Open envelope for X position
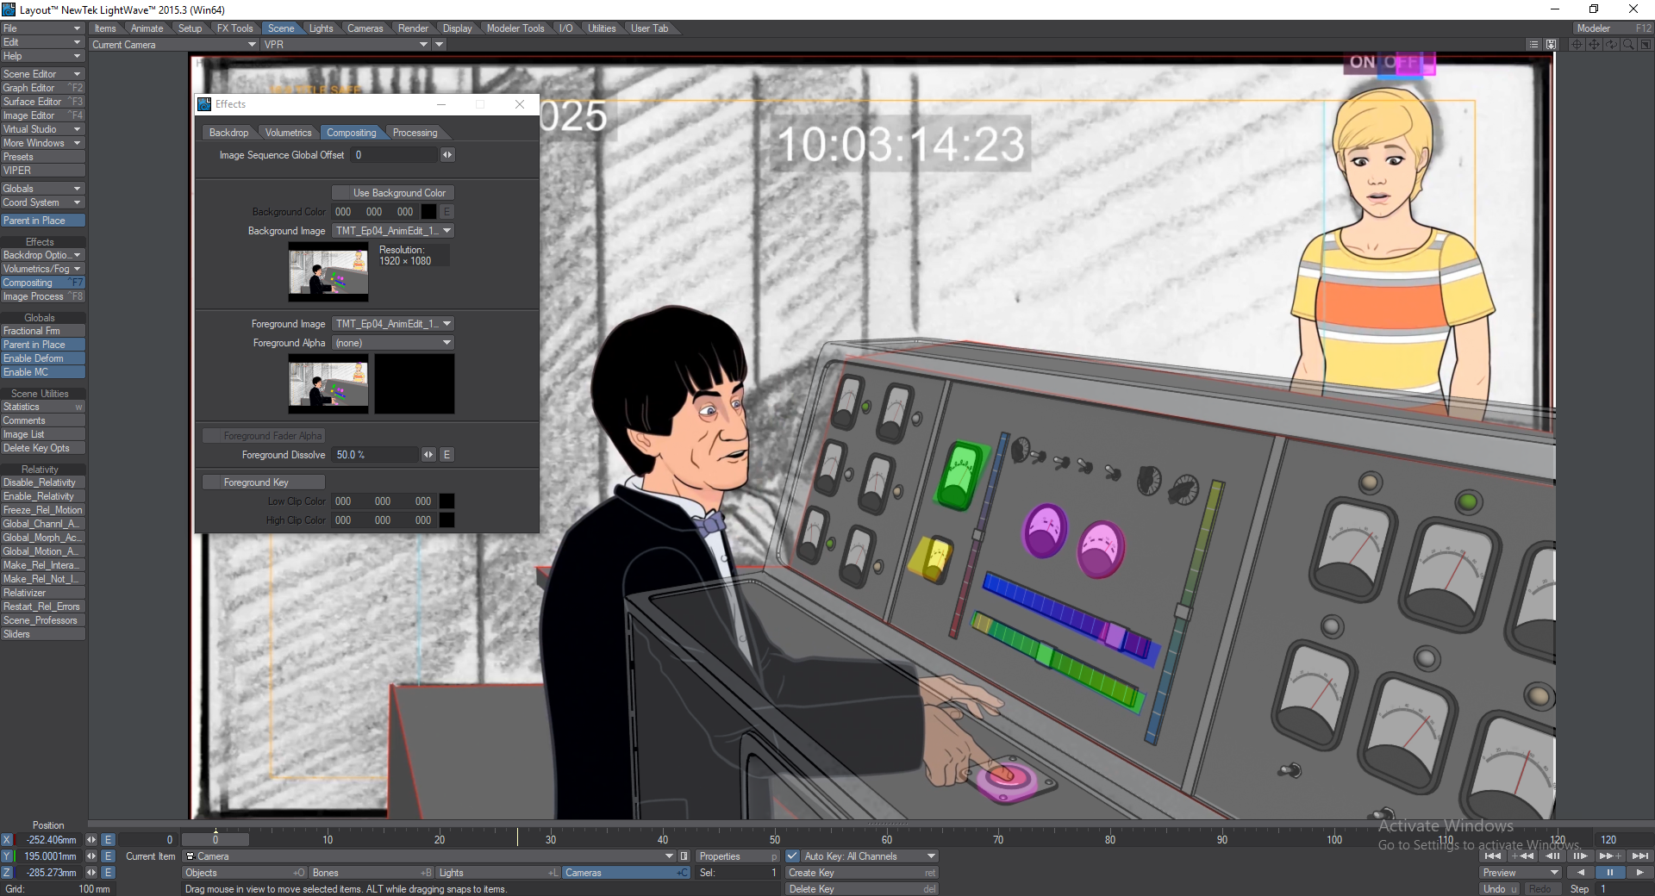The image size is (1655, 896). pos(108,840)
